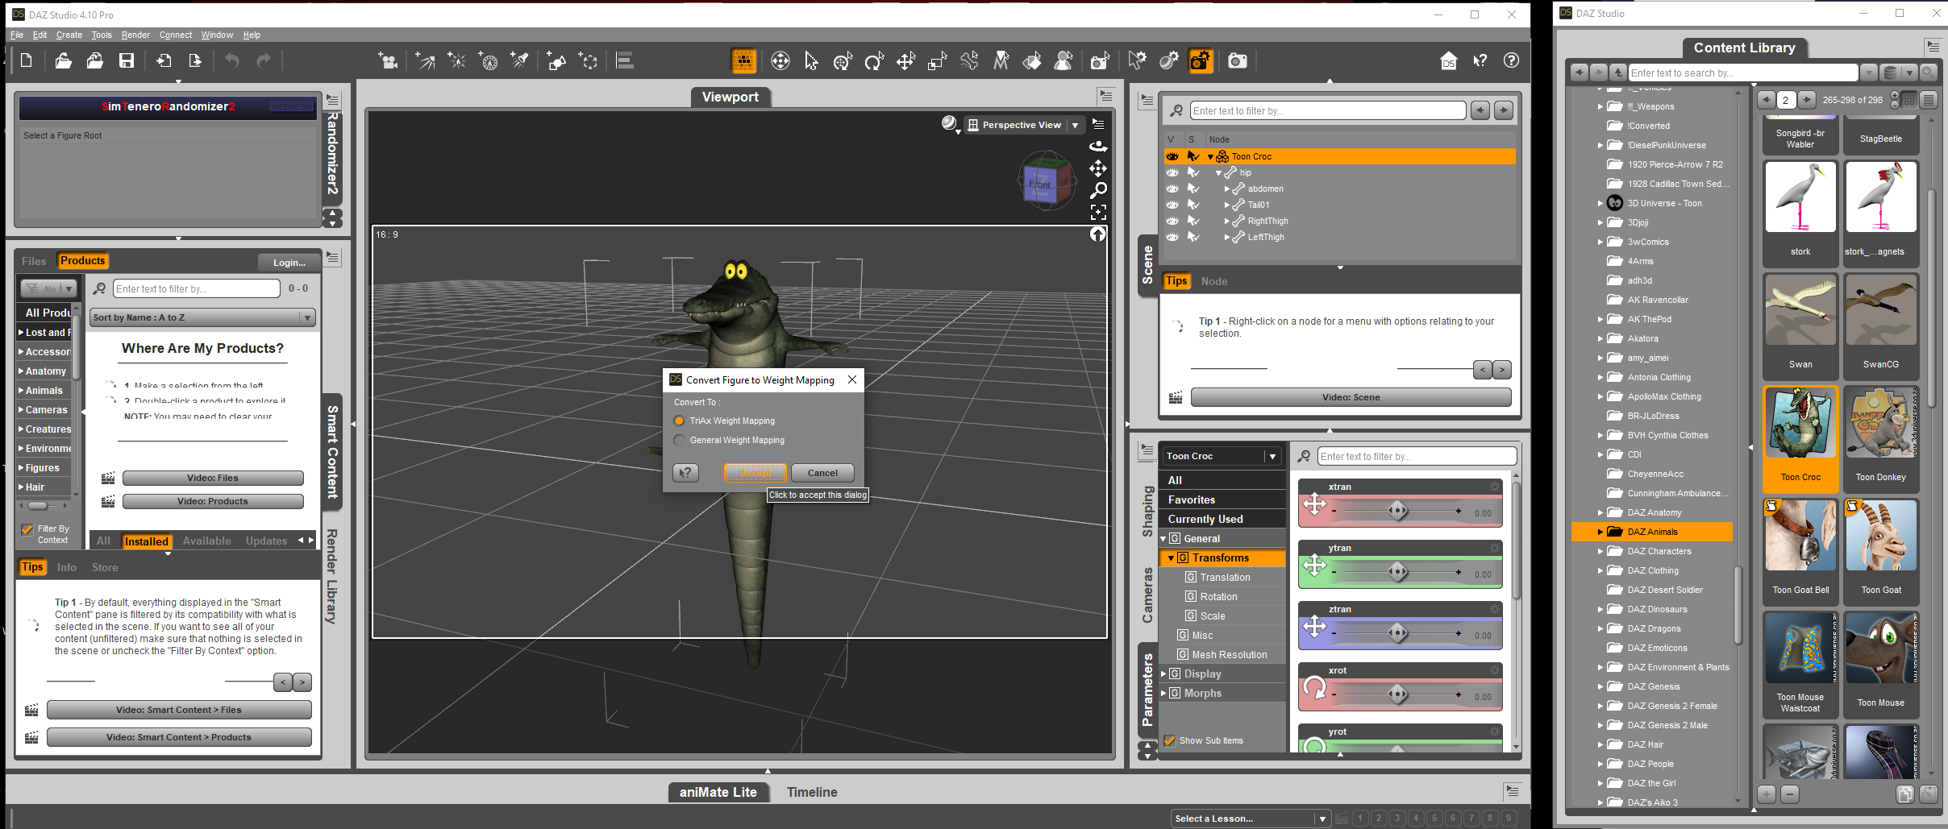Select the Translate tool in the toolbar
Image resolution: width=1948 pixels, height=829 pixels.
coord(905,60)
